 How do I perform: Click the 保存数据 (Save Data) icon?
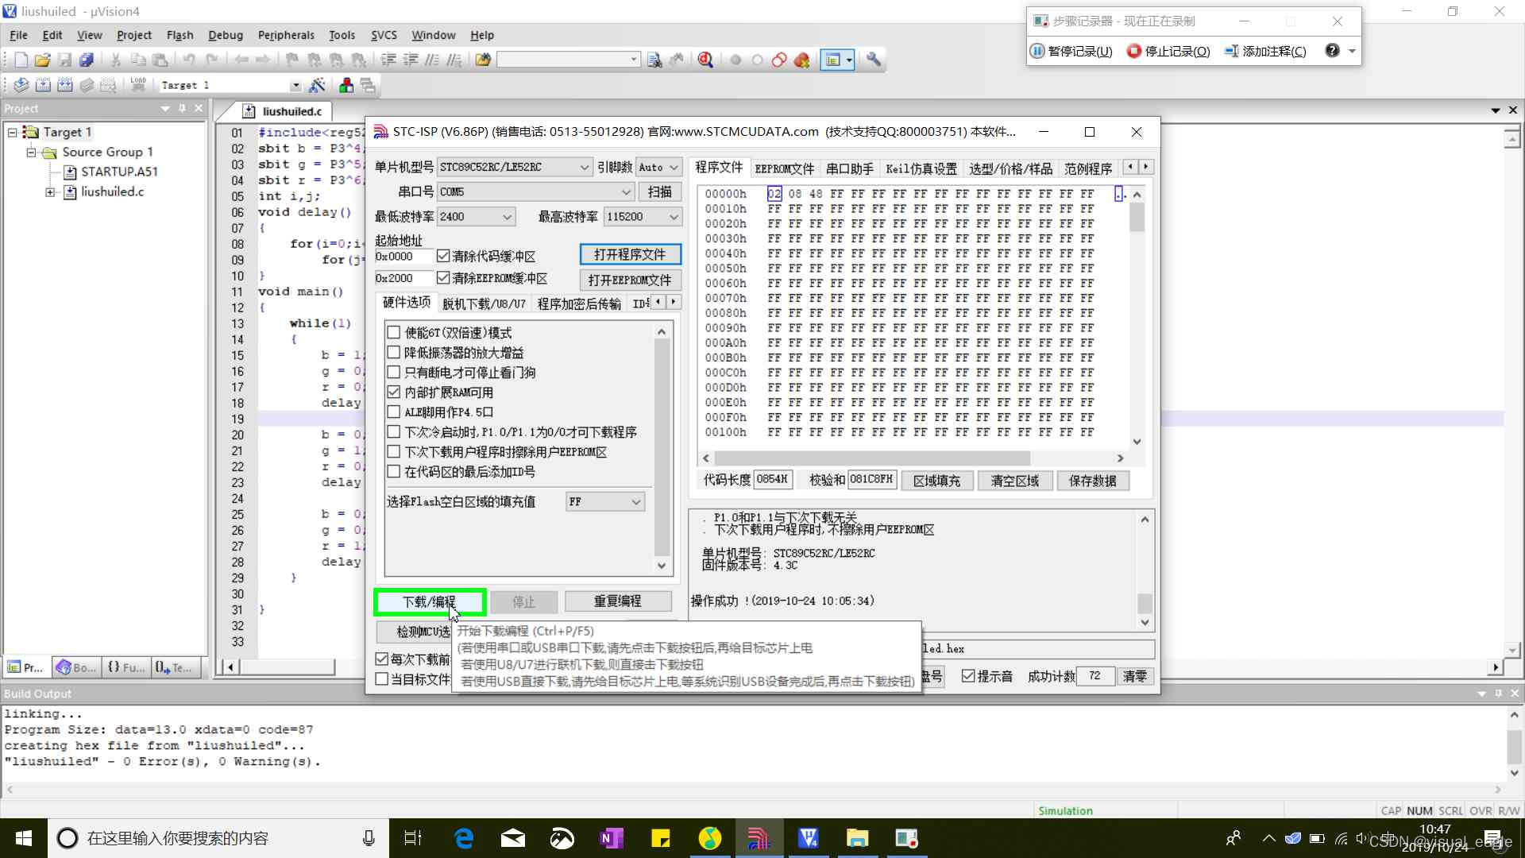point(1092,480)
